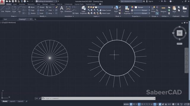Toggle object snap in status bar
This screenshot has width=190, height=106.
pos(155,104)
